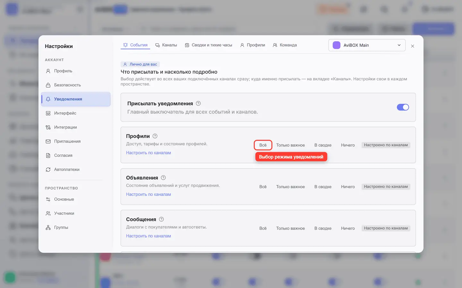Set Объявления notifications to Ничего

pos(348,187)
